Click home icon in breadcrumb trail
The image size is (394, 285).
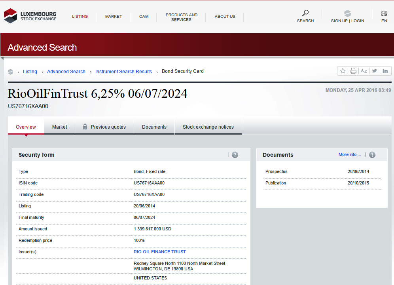pyautogui.click(x=11, y=72)
